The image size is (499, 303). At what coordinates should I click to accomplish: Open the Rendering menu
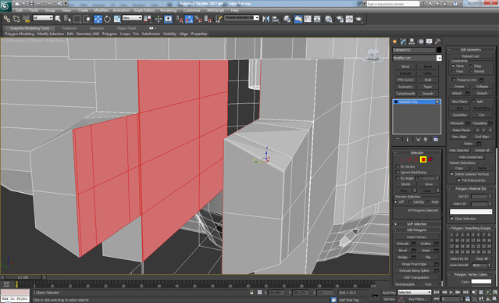pyautogui.click(x=168, y=10)
